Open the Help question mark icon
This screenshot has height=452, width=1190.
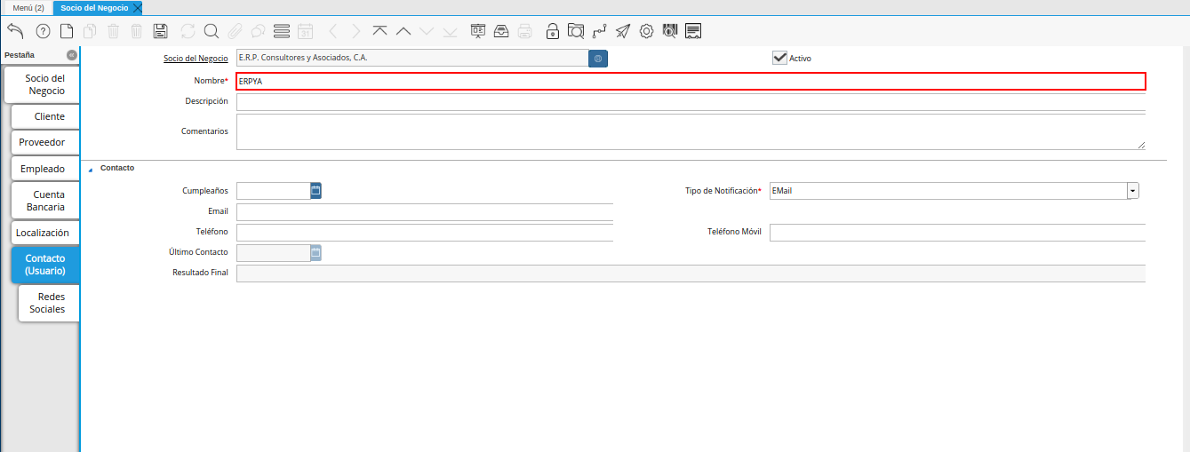pyautogui.click(x=43, y=31)
